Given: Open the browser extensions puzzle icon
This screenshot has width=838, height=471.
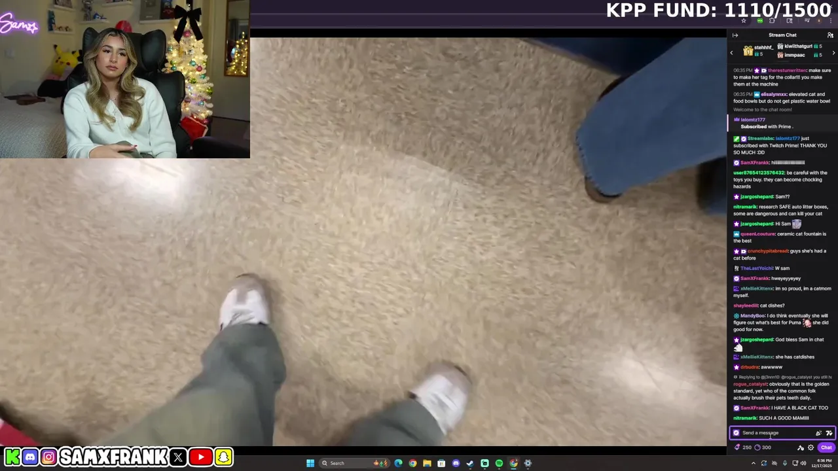Looking at the screenshot, I should 772,21.
